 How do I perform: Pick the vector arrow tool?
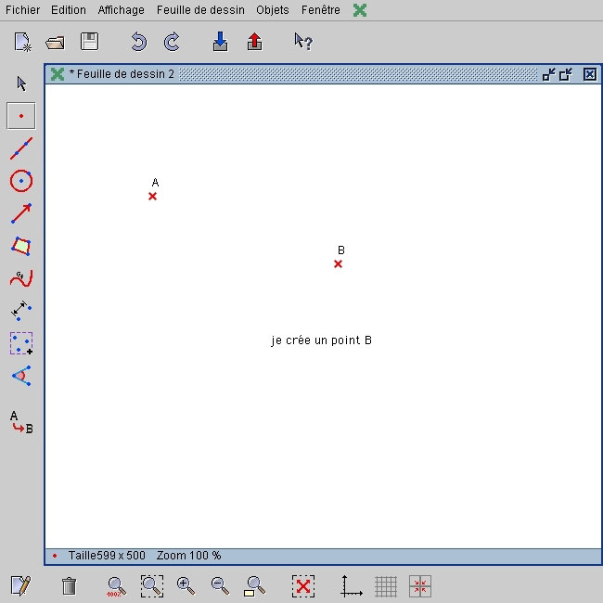(20, 213)
